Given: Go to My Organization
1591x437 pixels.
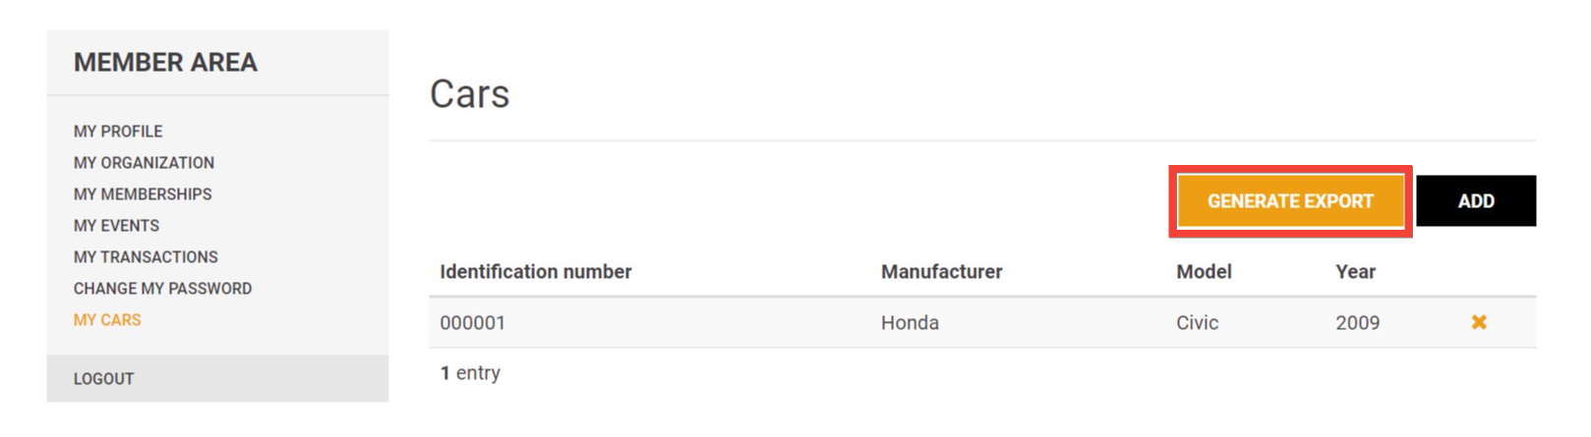Looking at the screenshot, I should [144, 163].
